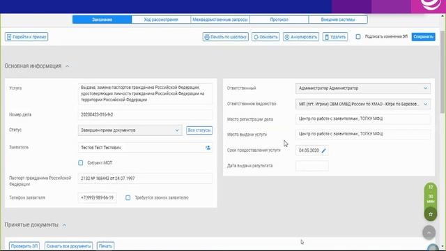This screenshot has height=251, width=446.
Task: Collapse the Основная информация section
Action: (x=67, y=66)
